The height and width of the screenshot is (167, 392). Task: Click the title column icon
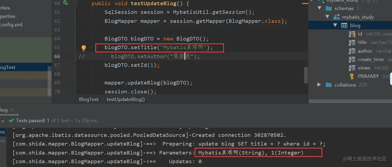pyautogui.click(x=352, y=43)
